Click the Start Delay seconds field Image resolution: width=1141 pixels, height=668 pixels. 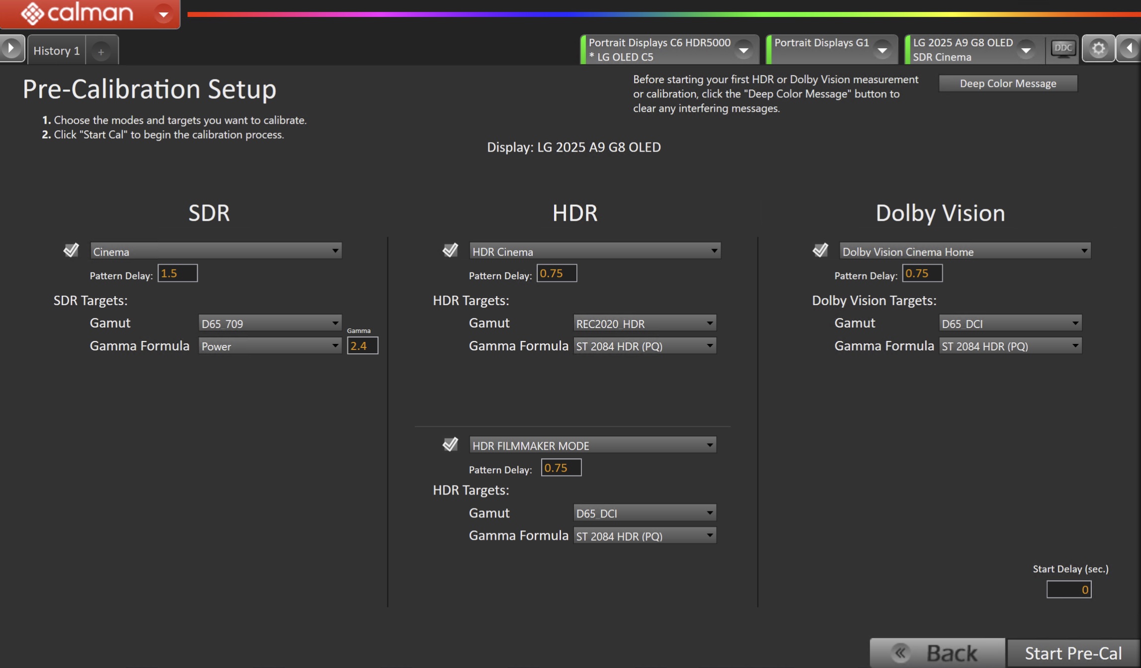pyautogui.click(x=1068, y=589)
